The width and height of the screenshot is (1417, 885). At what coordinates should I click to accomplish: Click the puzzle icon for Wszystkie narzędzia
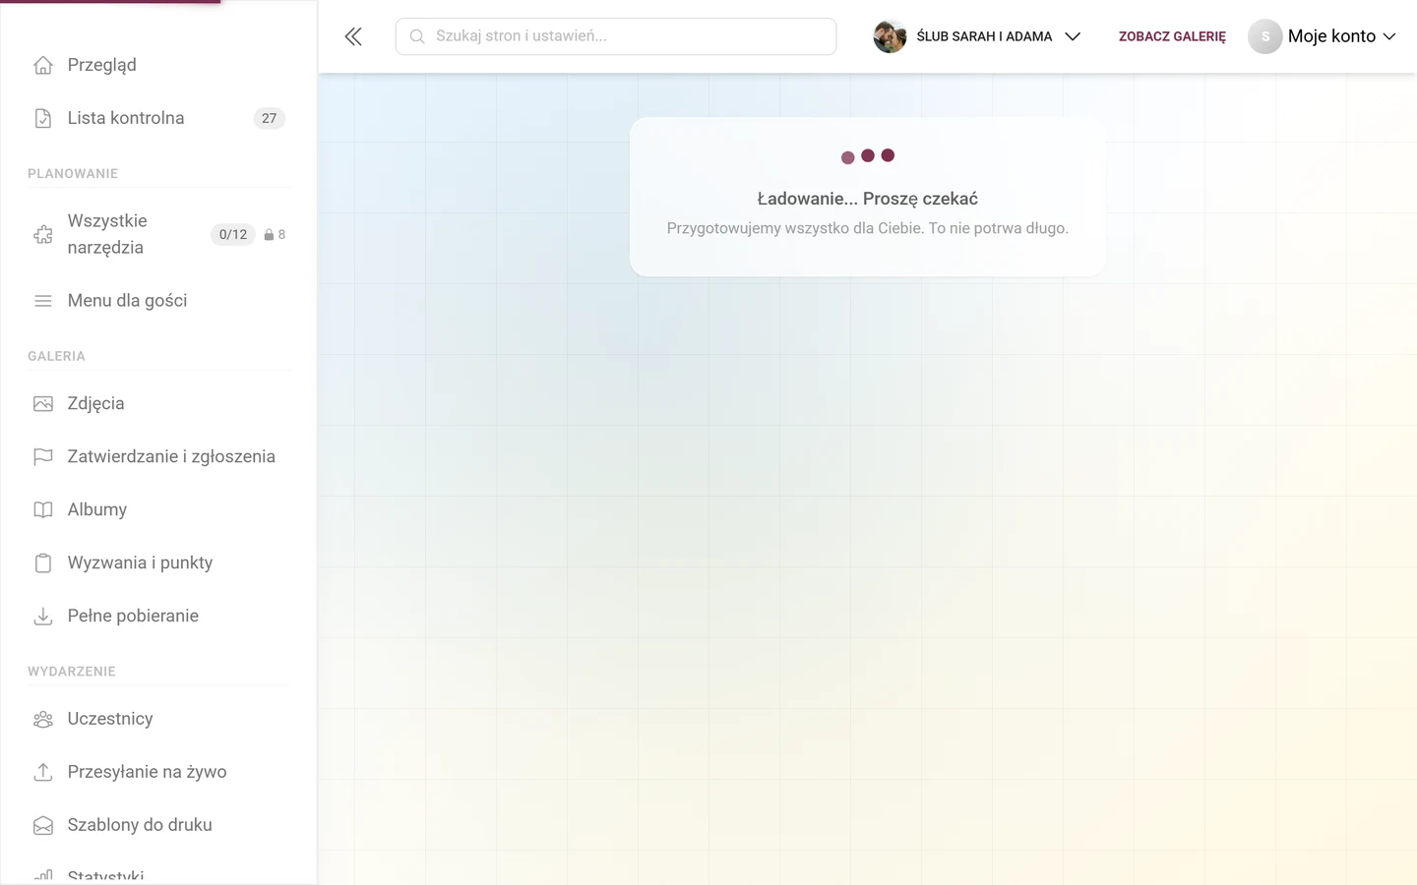coord(43,234)
